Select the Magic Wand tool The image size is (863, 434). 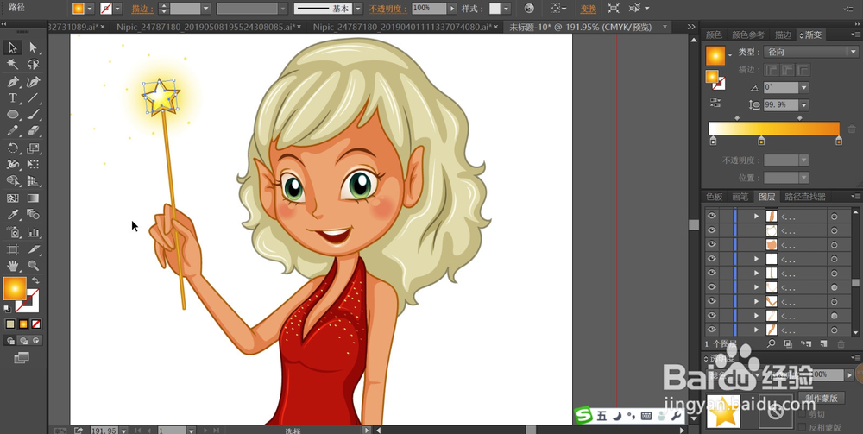click(13, 65)
